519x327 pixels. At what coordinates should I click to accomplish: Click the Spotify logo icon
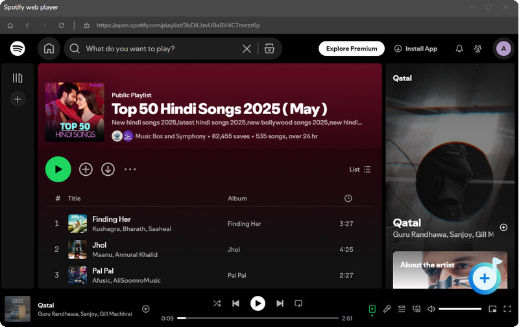coord(18,49)
